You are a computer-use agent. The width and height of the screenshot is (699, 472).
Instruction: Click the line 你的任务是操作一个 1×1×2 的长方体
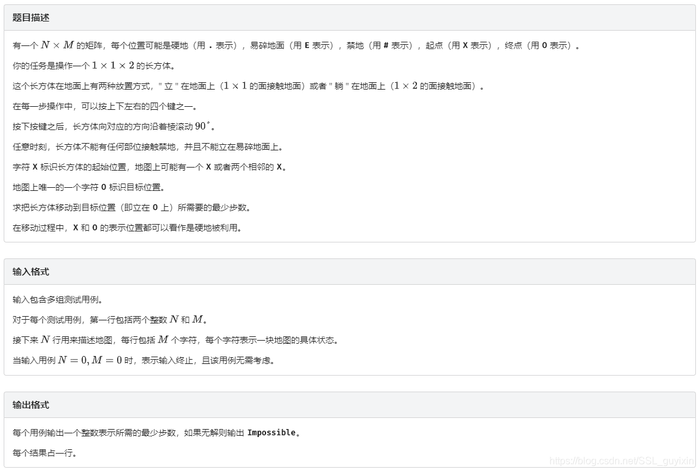point(94,66)
